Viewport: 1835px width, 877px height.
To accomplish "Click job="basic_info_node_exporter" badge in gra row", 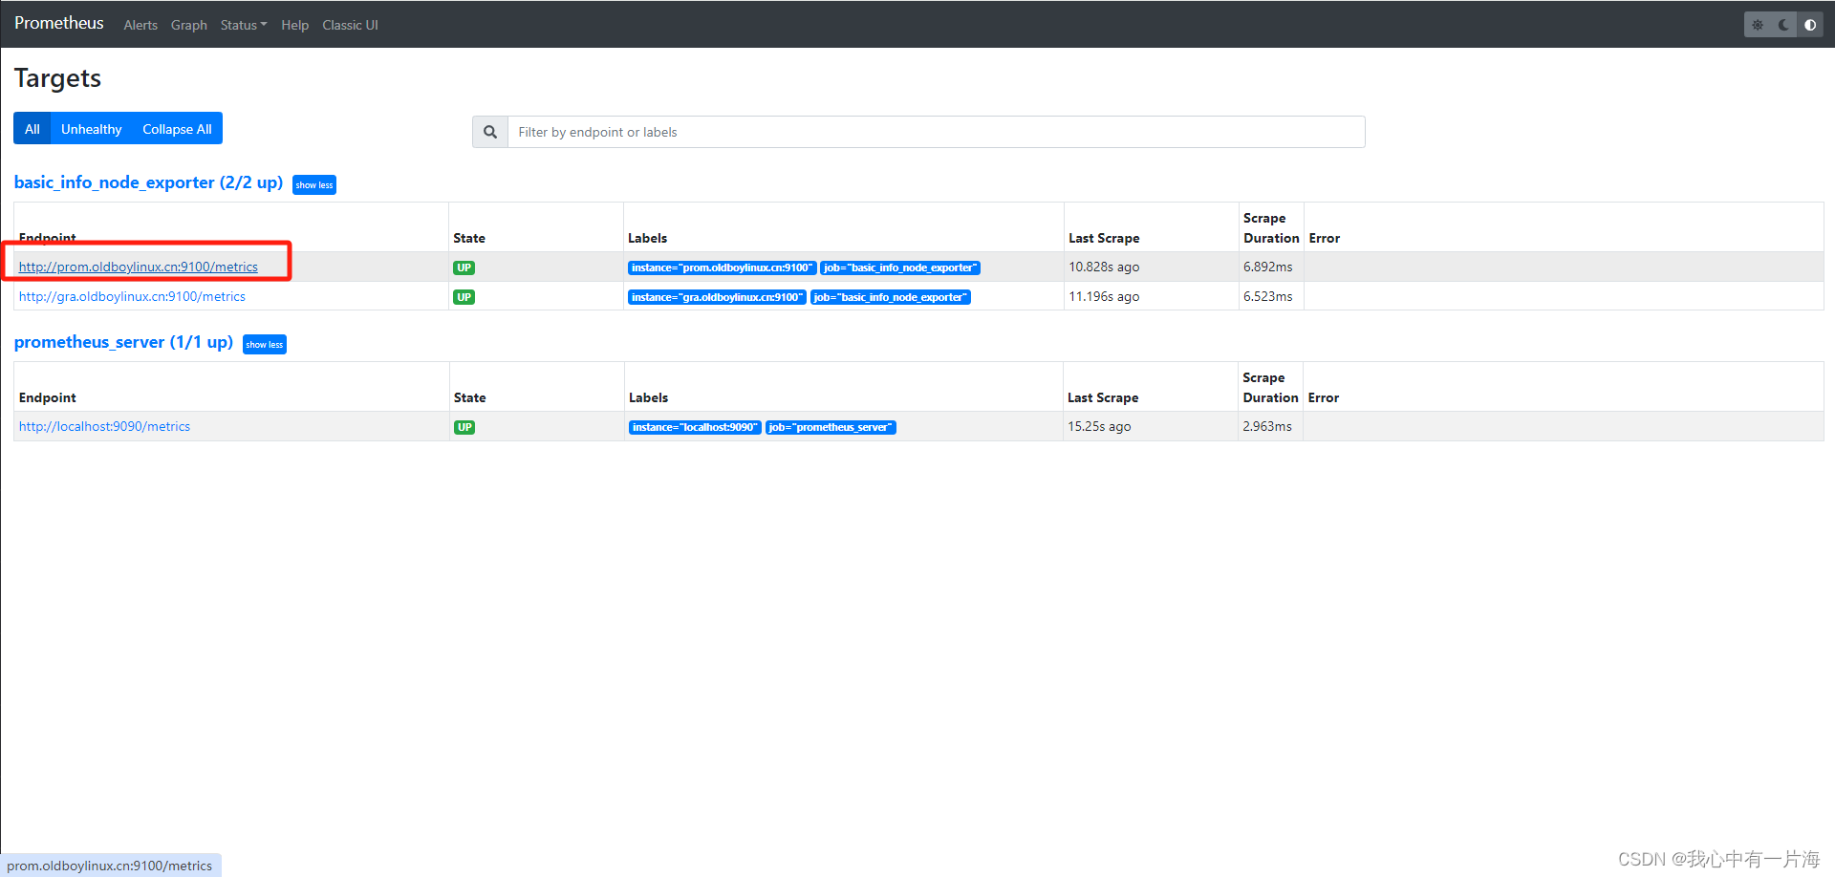I will coord(891,297).
